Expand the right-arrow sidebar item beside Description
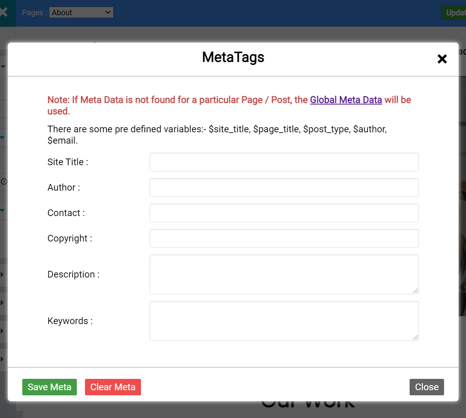The height and width of the screenshot is (418, 466). (2, 274)
